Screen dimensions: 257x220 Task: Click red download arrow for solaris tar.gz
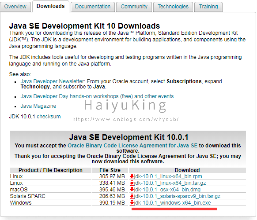coord(132,196)
